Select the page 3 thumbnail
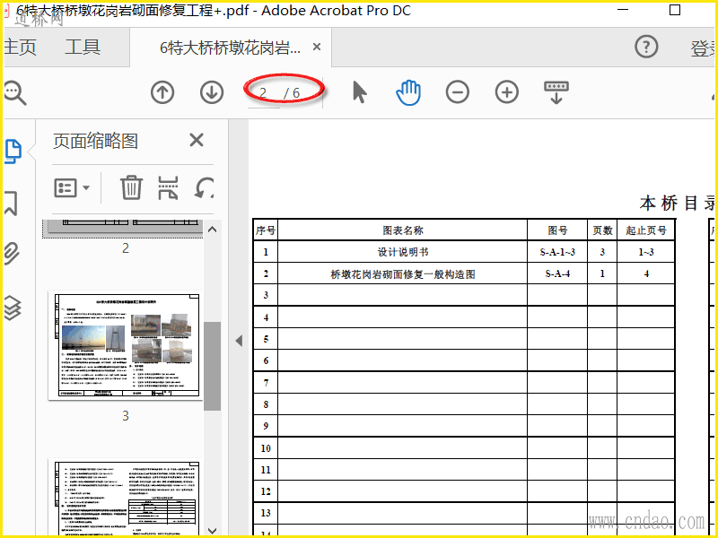 126,345
